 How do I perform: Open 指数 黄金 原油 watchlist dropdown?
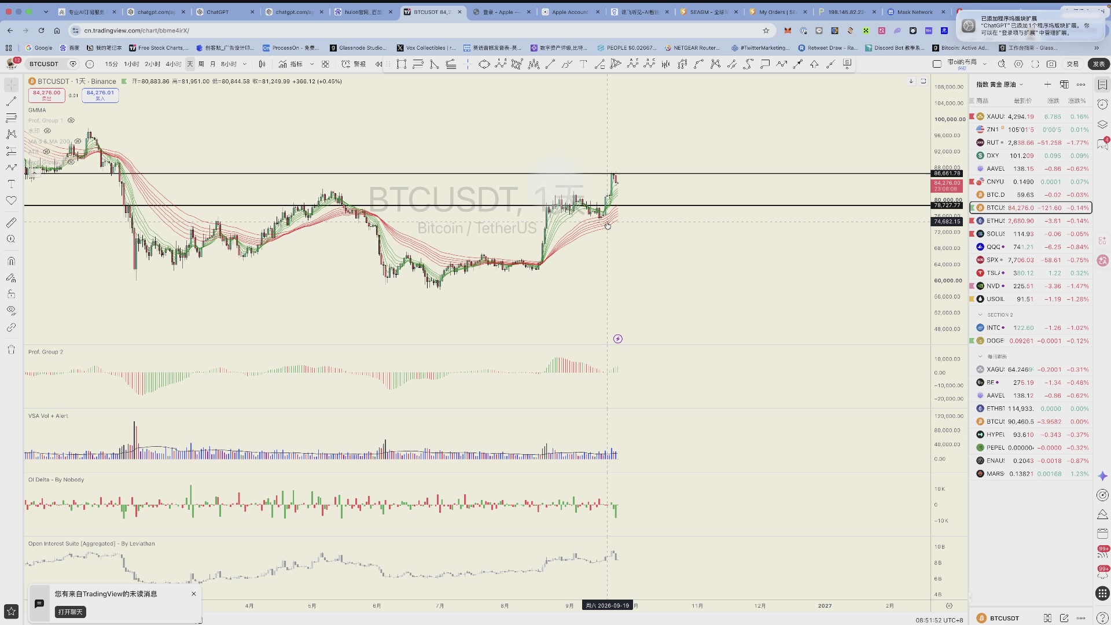click(x=1000, y=84)
